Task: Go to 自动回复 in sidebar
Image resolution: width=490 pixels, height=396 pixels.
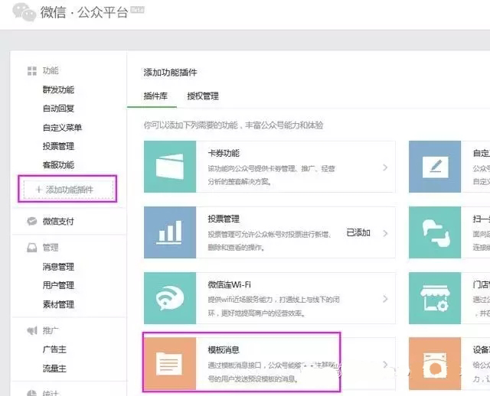Action: [x=58, y=109]
